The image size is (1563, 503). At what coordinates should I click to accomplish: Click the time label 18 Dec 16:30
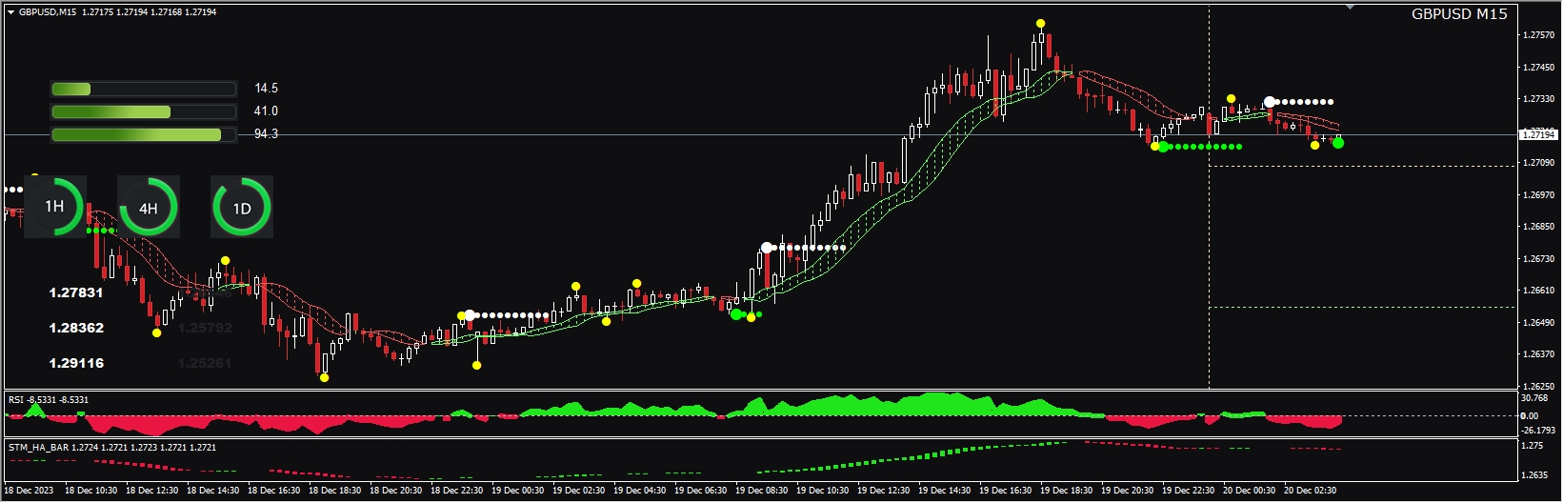click(273, 491)
